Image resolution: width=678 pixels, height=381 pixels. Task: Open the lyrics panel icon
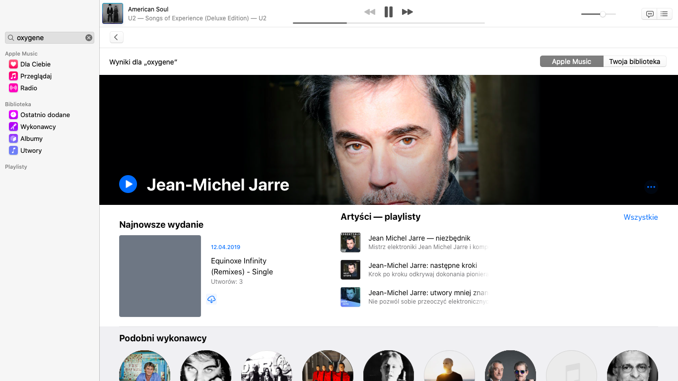(x=650, y=14)
